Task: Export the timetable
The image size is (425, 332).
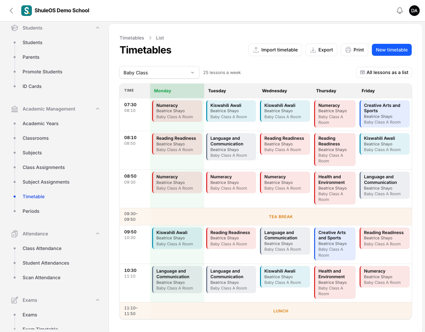Action: coord(321,50)
